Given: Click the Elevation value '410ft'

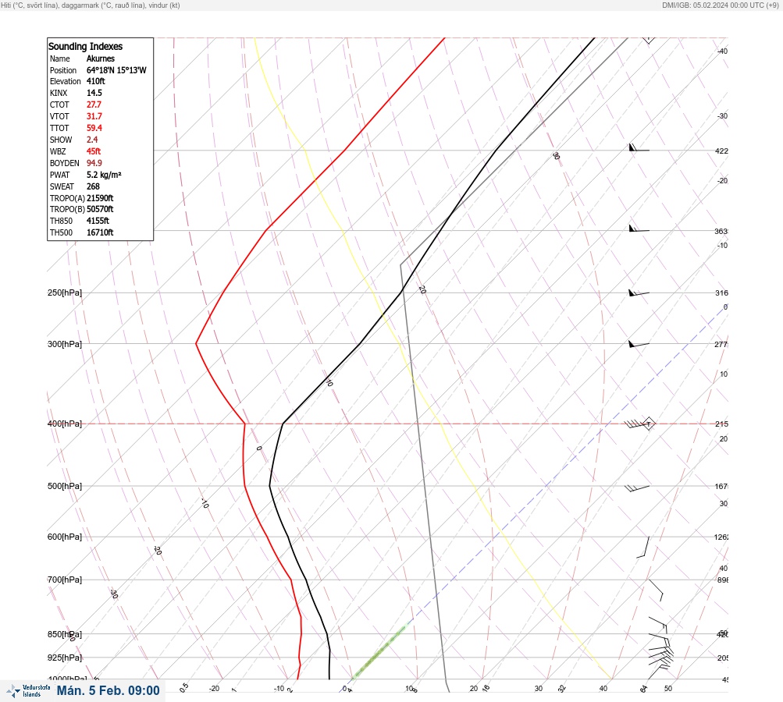Looking at the screenshot, I should click(x=95, y=81).
